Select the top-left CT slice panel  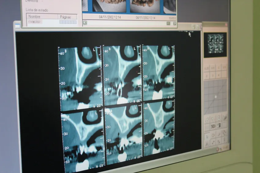[80, 78]
